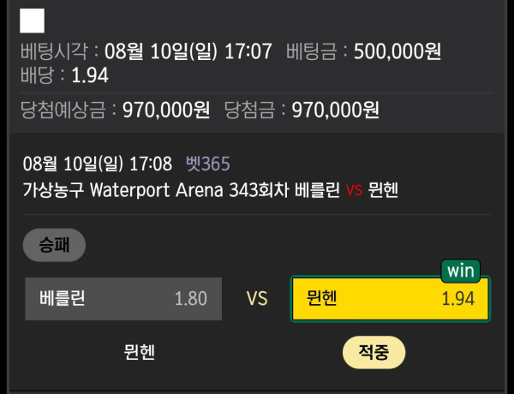Screen dimensions: 514x394
Task: Click the 베팅시각 08월 10일 17:07 text
Action: tap(146, 51)
